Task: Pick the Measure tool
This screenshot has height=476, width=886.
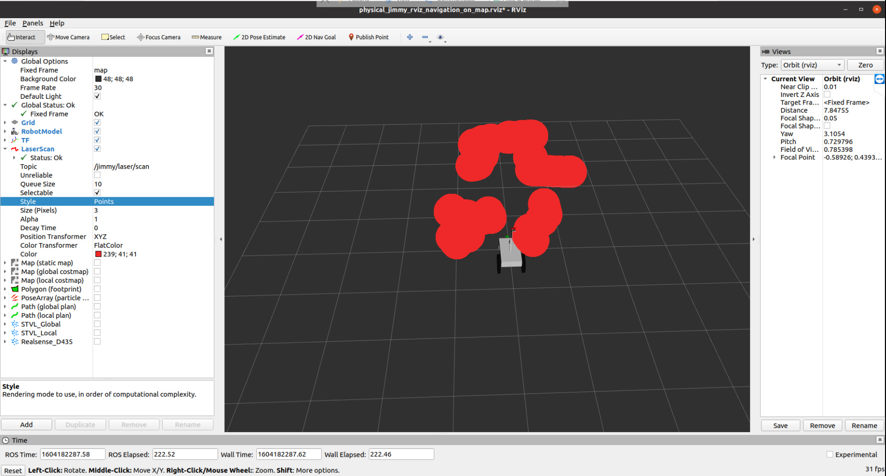Action: 207,37
